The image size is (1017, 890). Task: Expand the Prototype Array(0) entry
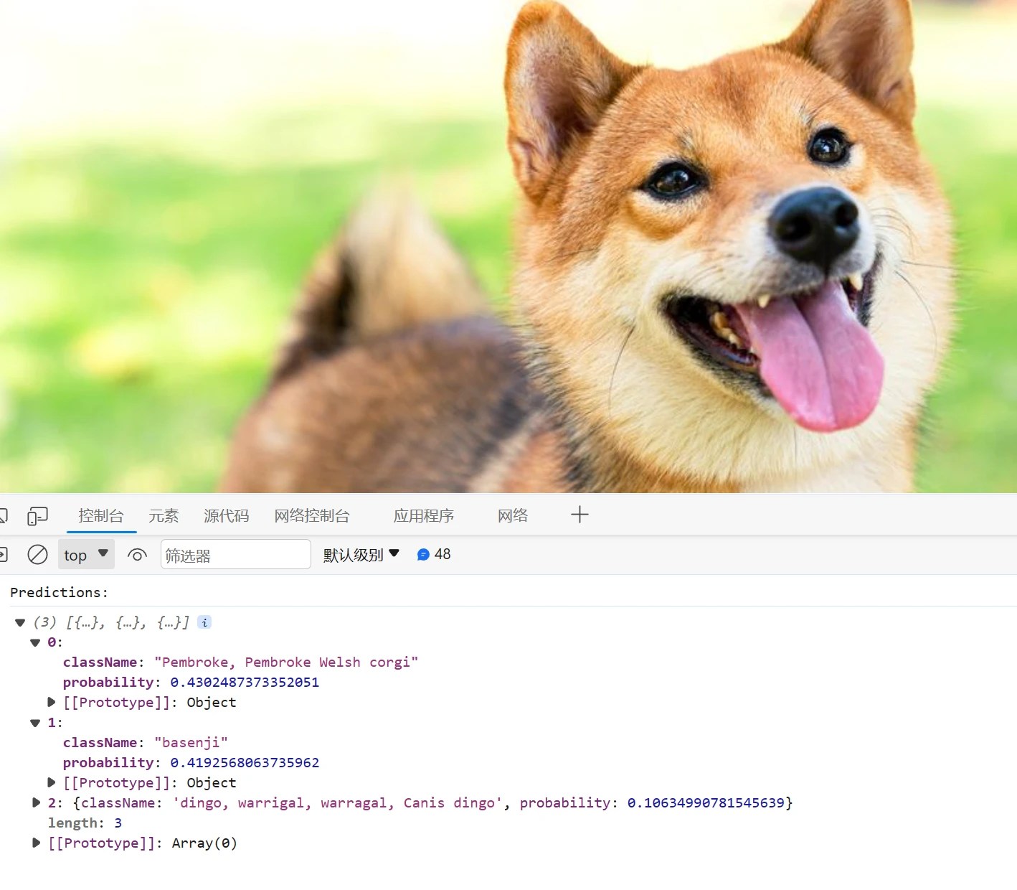(36, 843)
